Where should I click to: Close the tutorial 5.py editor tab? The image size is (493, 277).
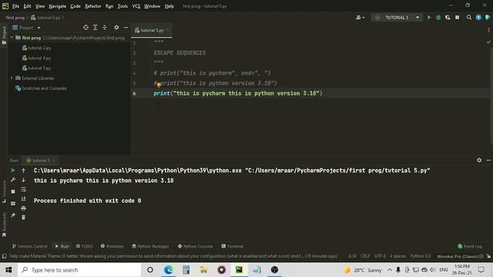click(168, 30)
